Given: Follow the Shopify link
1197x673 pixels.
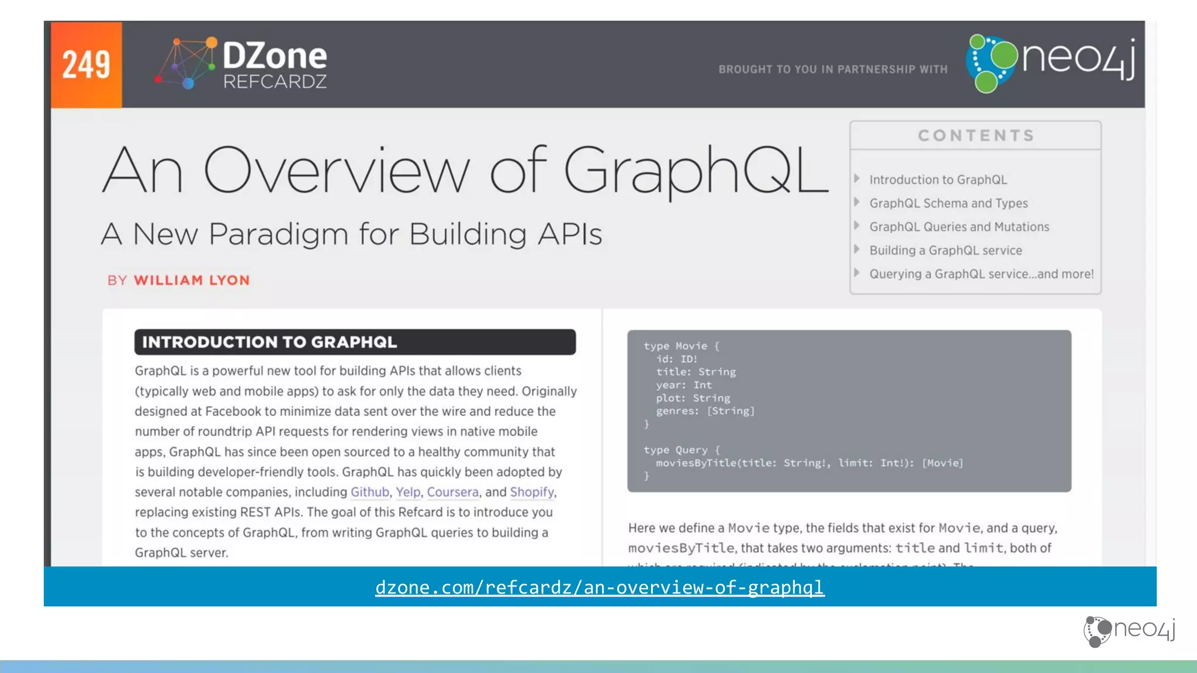Looking at the screenshot, I should pyautogui.click(x=532, y=492).
